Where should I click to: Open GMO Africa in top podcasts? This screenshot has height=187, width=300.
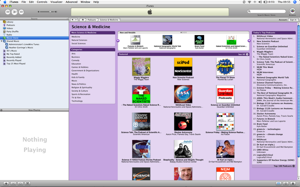click(x=262, y=150)
